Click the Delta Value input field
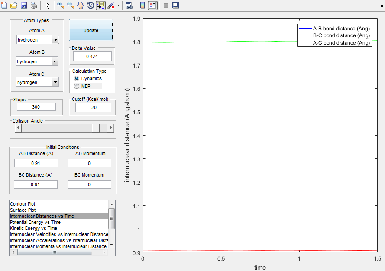This screenshot has height=271, width=385. (x=92, y=56)
